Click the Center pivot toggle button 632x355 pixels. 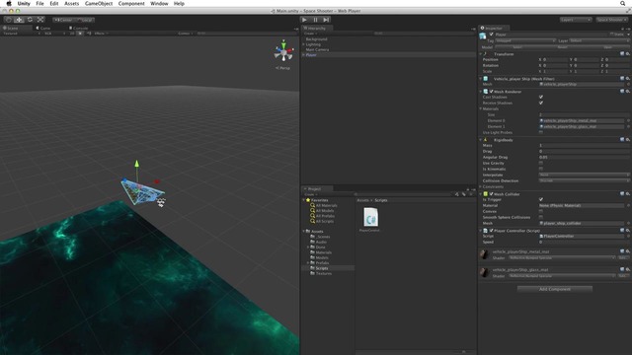[63, 20]
